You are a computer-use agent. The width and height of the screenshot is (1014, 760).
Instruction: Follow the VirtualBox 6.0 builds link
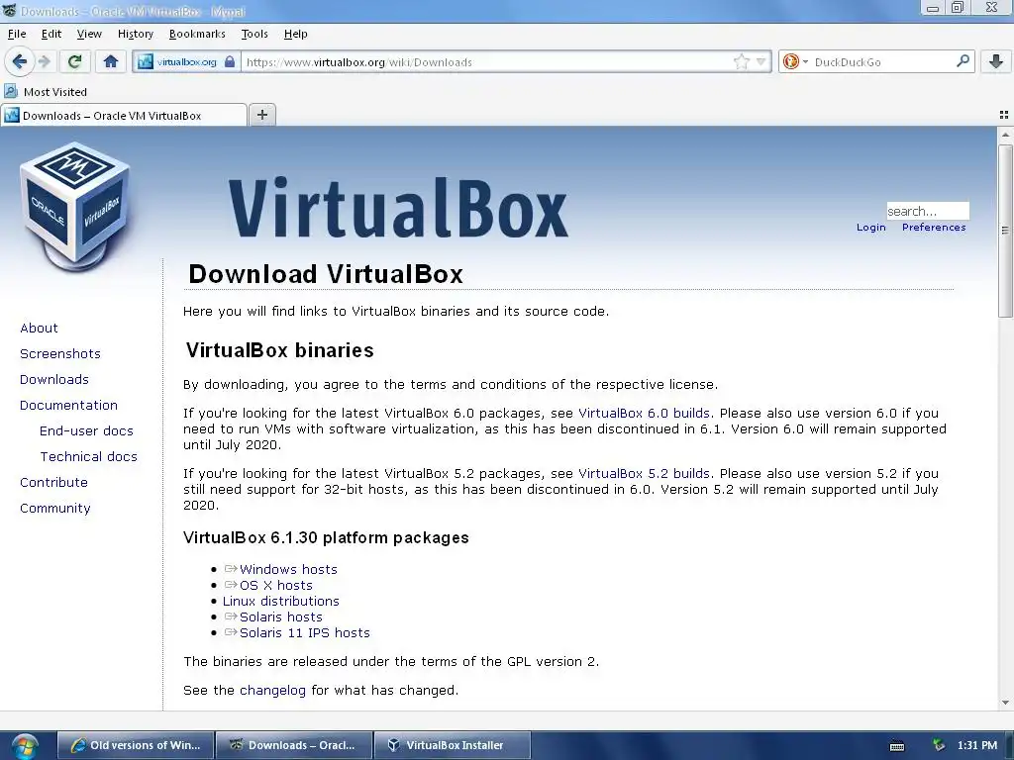(644, 413)
